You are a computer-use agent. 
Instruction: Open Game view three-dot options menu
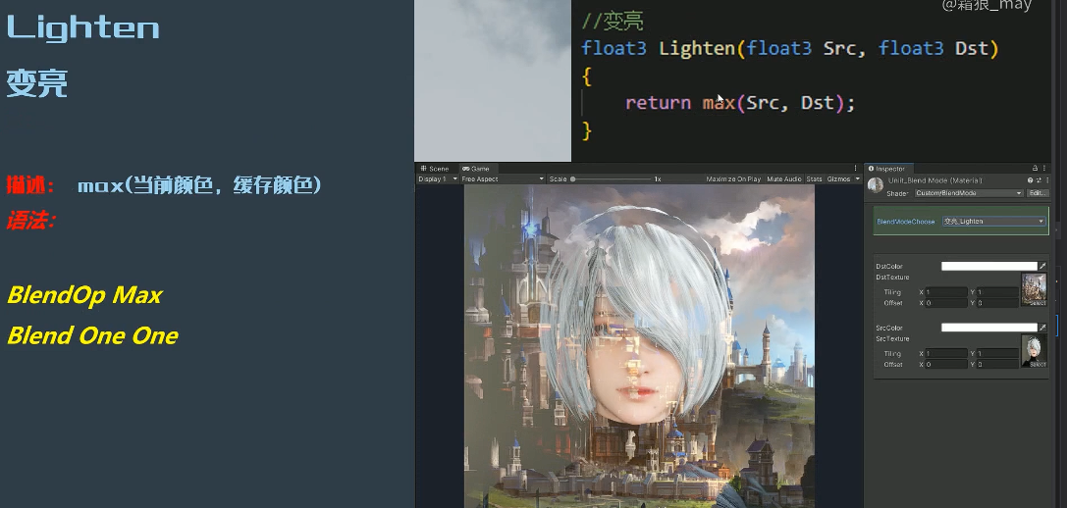855,169
